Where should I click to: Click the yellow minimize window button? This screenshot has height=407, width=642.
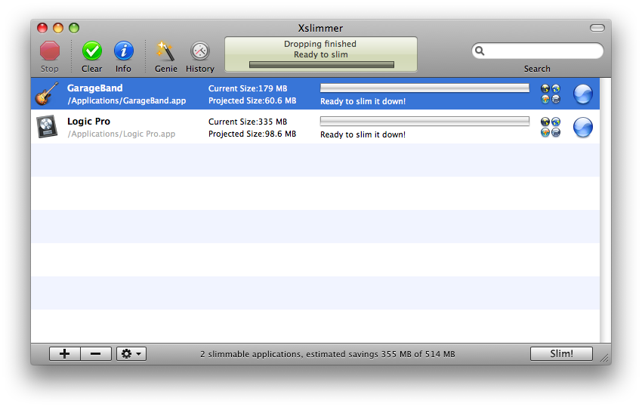point(58,28)
